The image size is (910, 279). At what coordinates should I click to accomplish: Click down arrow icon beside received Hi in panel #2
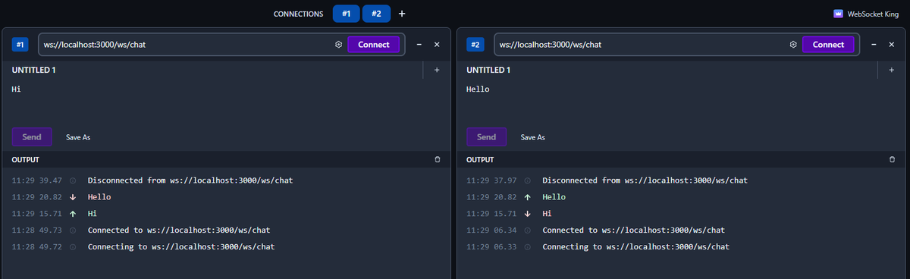coord(527,214)
